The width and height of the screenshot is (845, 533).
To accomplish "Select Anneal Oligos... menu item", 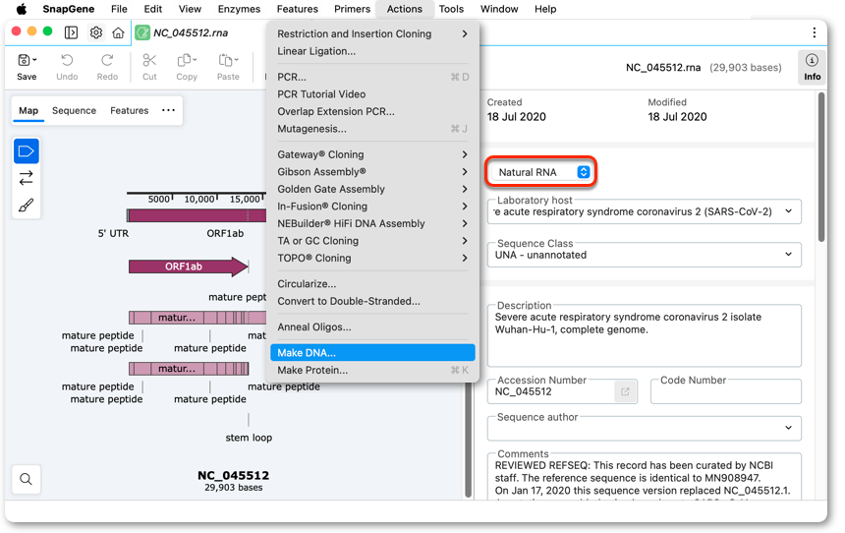I will click(372, 326).
